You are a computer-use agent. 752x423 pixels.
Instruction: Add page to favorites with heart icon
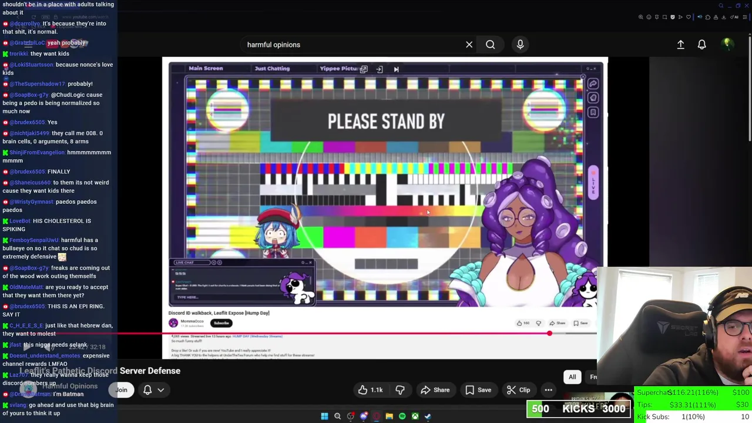coord(689,17)
